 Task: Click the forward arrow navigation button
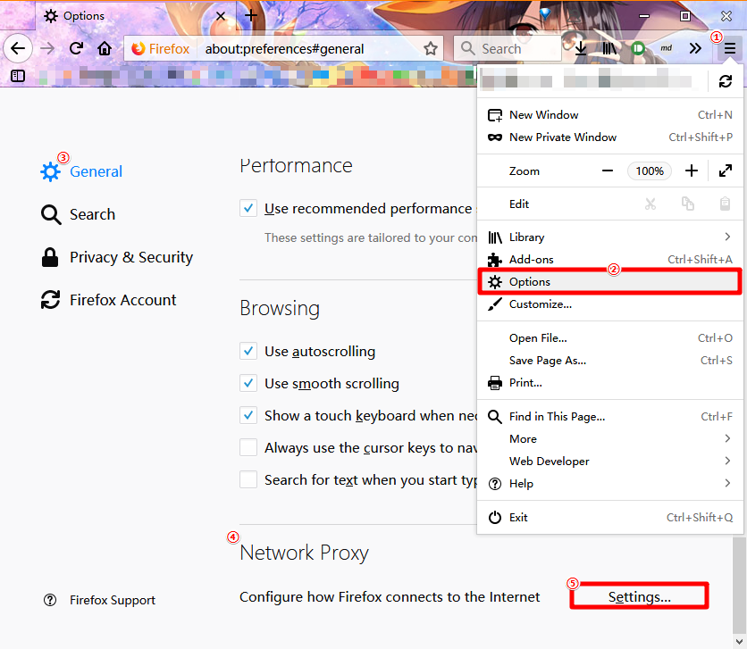(x=47, y=48)
